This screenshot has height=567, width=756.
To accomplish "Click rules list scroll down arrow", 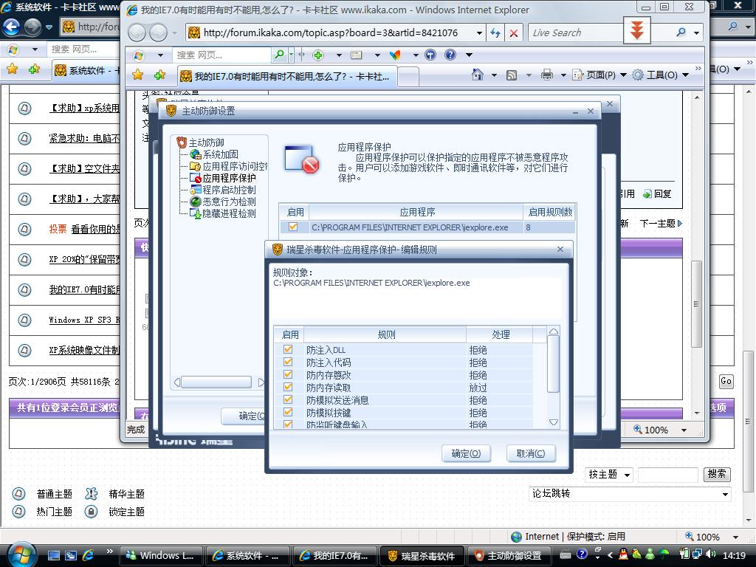I will 554,422.
